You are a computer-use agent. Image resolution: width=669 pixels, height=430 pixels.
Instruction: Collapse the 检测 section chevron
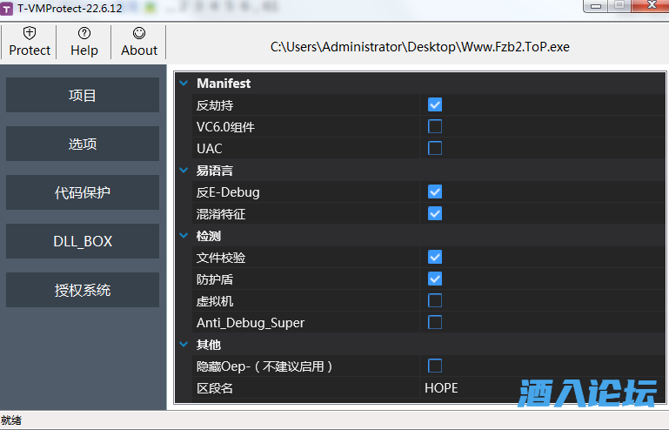(184, 236)
